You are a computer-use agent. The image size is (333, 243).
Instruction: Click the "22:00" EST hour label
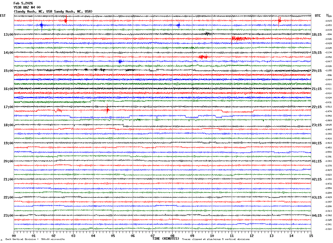(x=8, y=197)
